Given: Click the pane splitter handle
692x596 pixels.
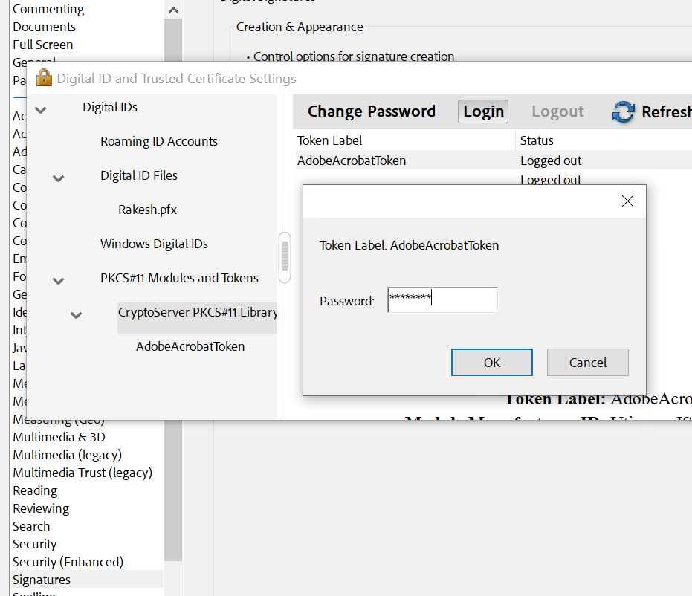Looking at the screenshot, I should pos(285,257).
